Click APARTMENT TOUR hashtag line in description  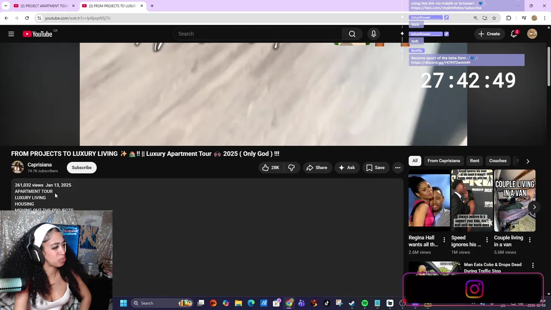(34, 192)
